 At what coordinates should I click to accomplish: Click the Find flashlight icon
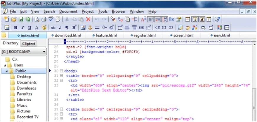pyautogui.click(x=113, y=19)
